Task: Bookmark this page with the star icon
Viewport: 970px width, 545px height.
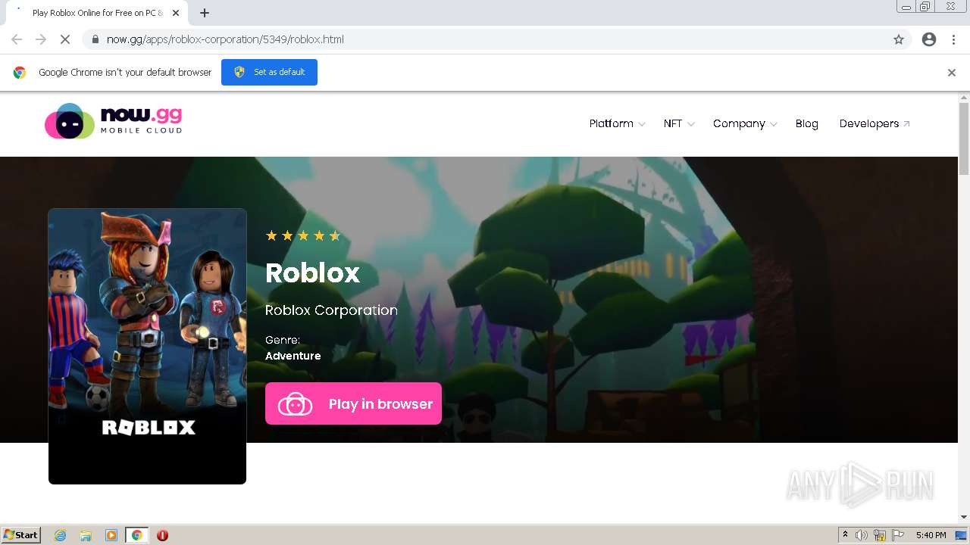Action: pyautogui.click(x=899, y=39)
